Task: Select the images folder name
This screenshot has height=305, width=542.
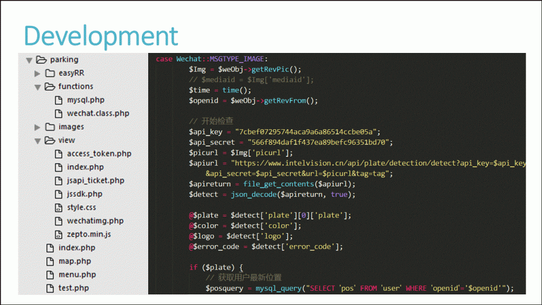Action: point(71,127)
